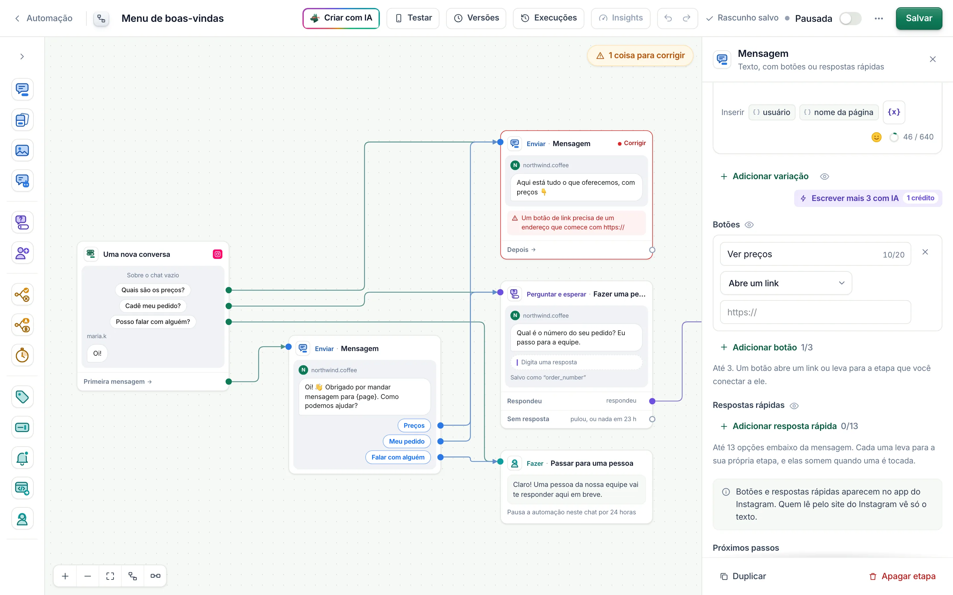Select the add-person step icon in the sidebar
Screen dimensions: 953x595
[22, 253]
